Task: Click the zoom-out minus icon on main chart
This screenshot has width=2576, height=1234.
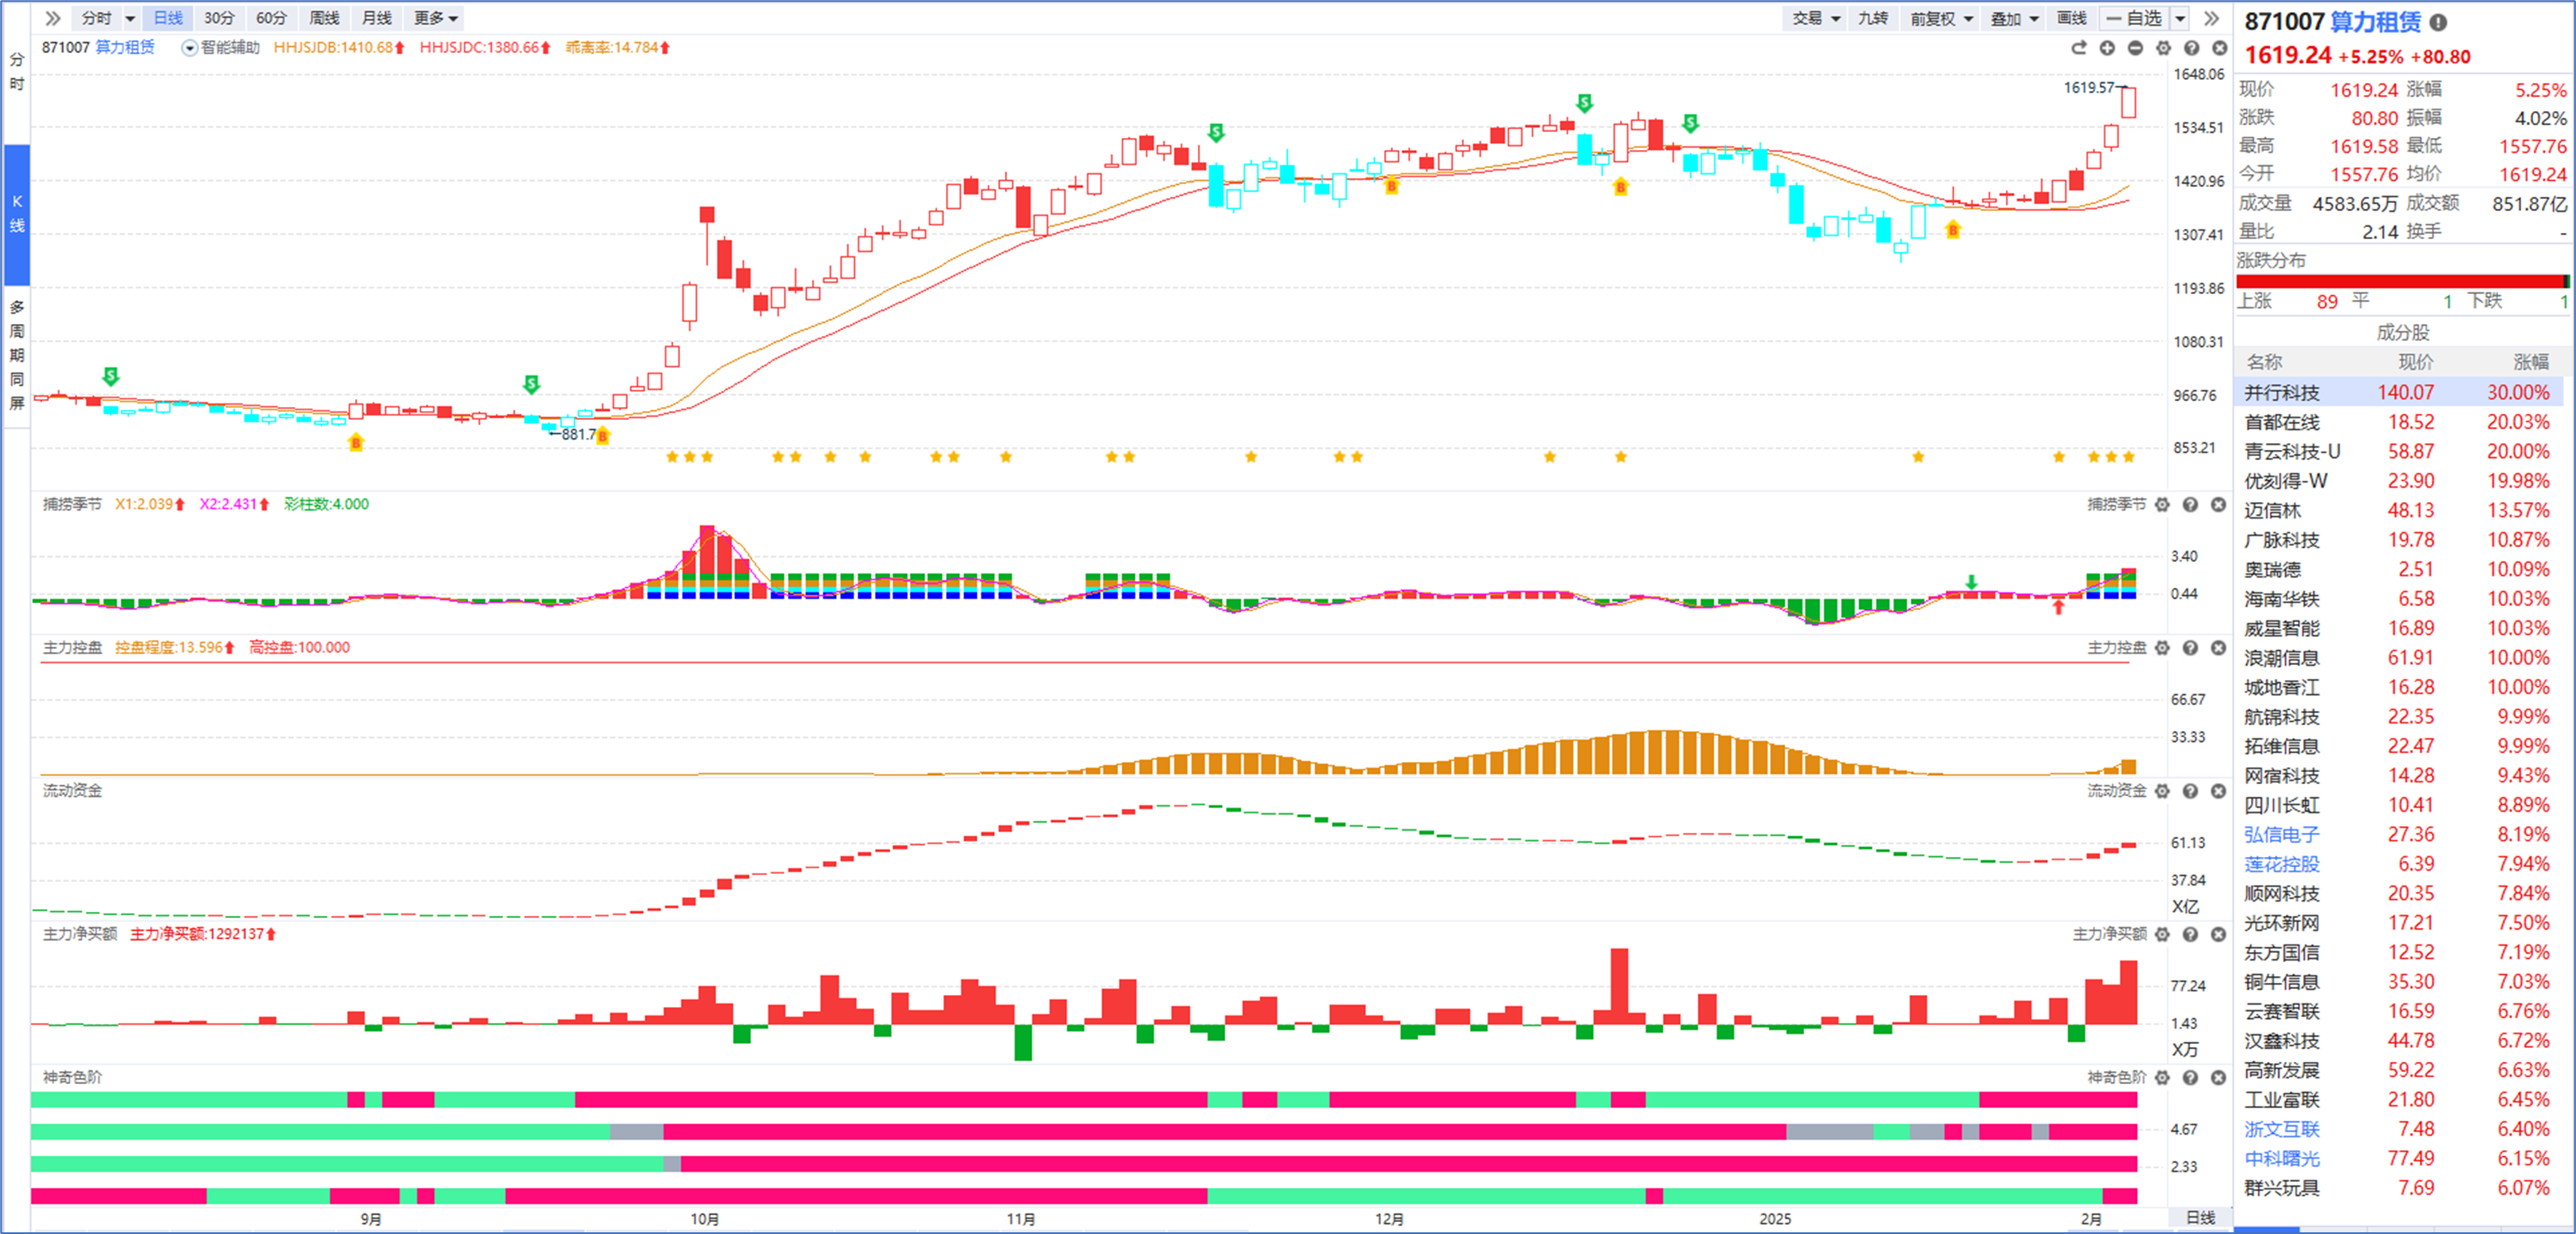Action: (x=2135, y=48)
